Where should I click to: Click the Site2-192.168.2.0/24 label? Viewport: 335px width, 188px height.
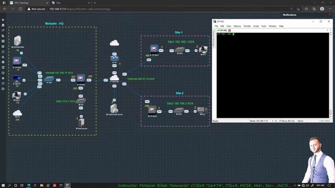[180, 103]
